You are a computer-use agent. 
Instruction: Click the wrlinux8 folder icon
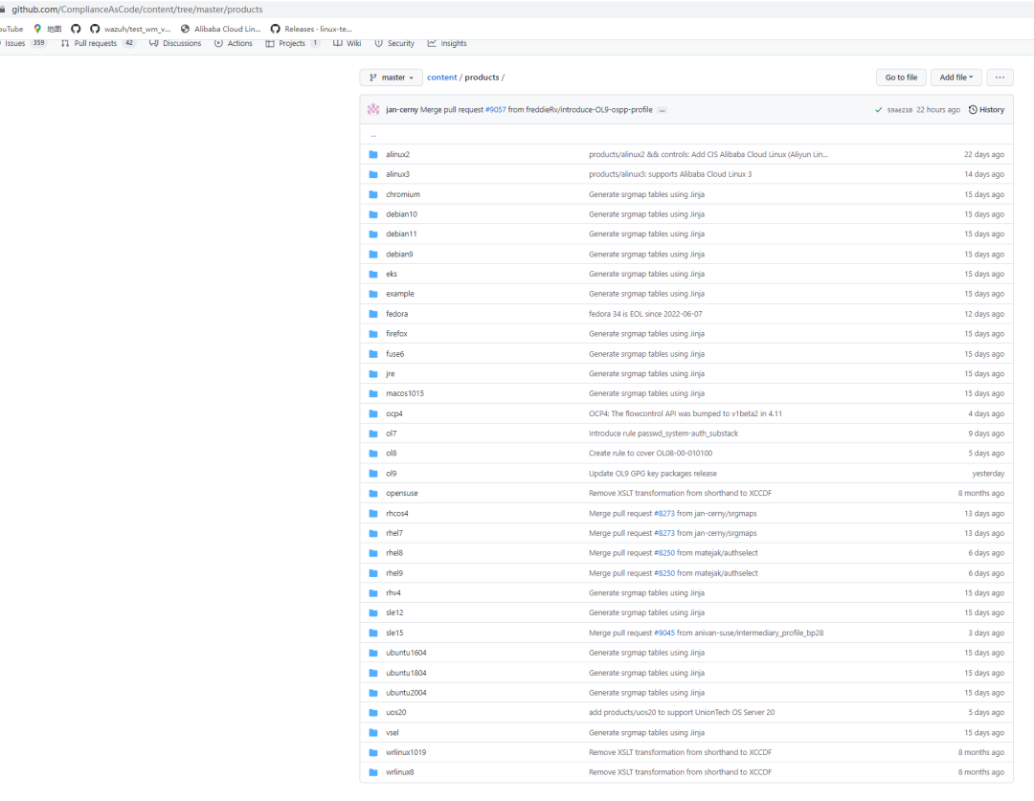373,772
